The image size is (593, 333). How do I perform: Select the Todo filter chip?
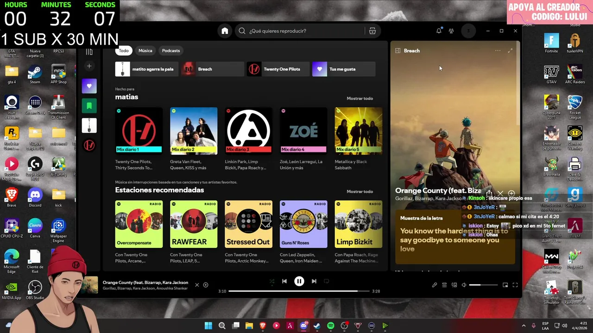tap(124, 50)
